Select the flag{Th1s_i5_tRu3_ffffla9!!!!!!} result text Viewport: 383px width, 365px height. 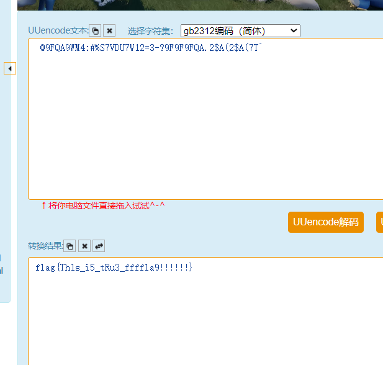[x=114, y=268]
